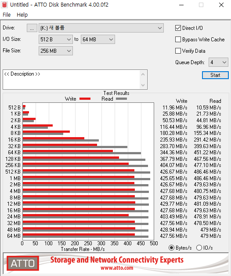Image resolution: width=231 pixels, height=276 pixels.
Task: Start the benchmark with Start button
Action: coord(215,75)
